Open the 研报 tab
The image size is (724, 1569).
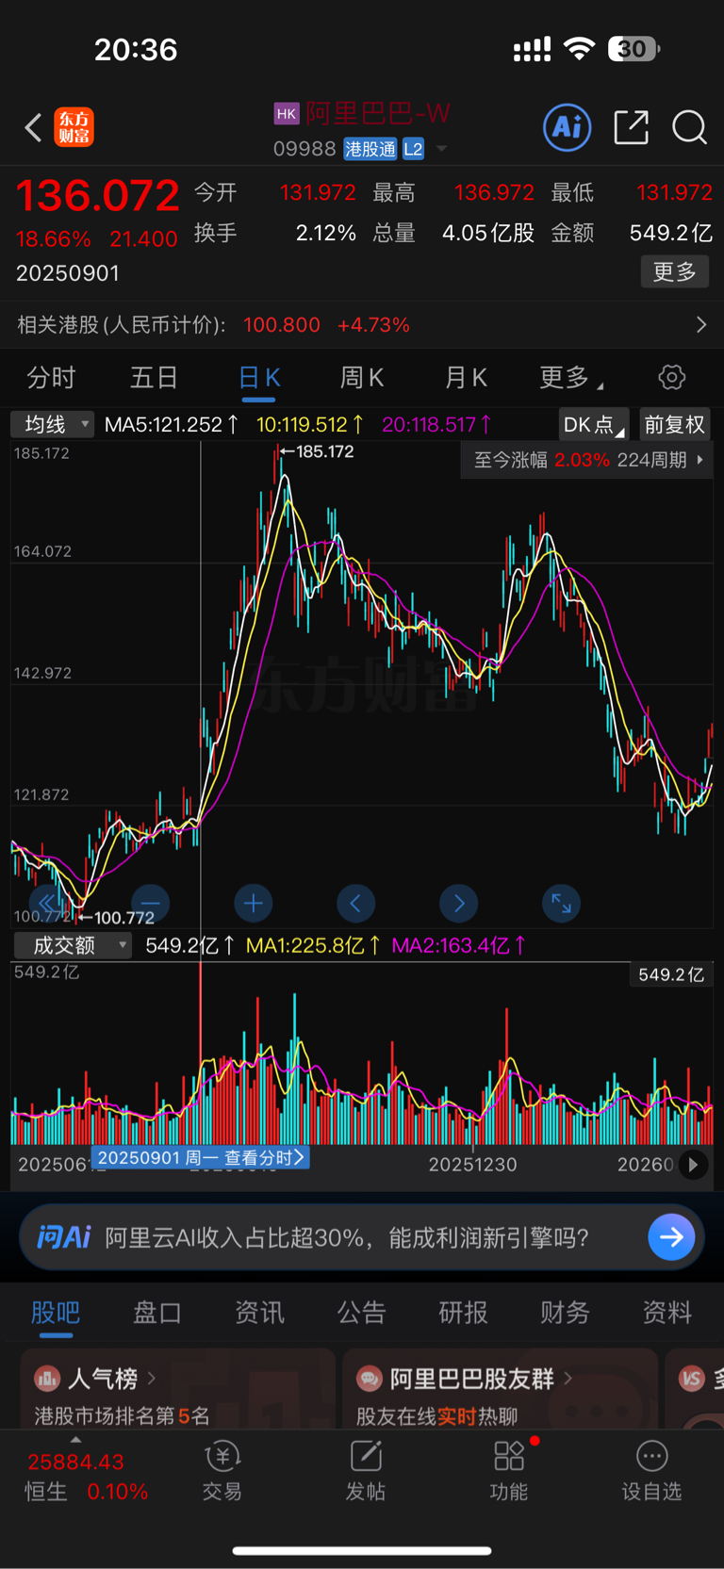coord(463,1312)
